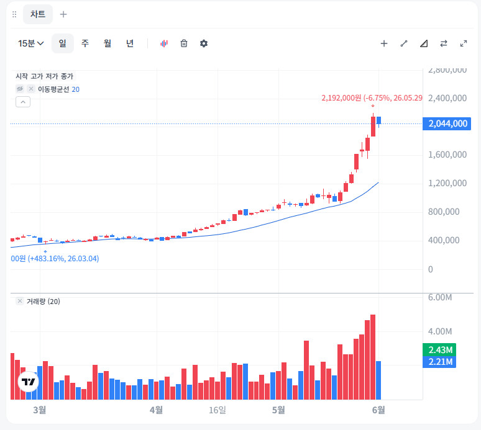Click the swap arrows compare icon

[x=444, y=43]
